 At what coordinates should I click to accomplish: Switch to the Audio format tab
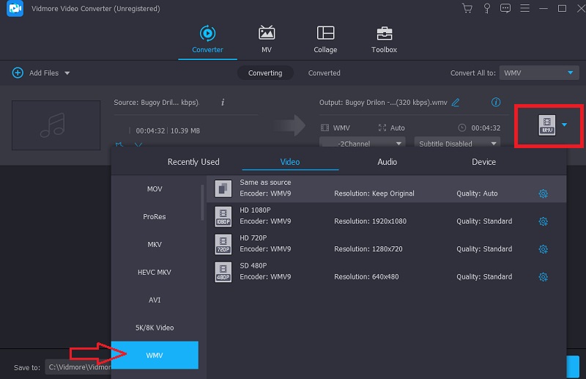387,162
